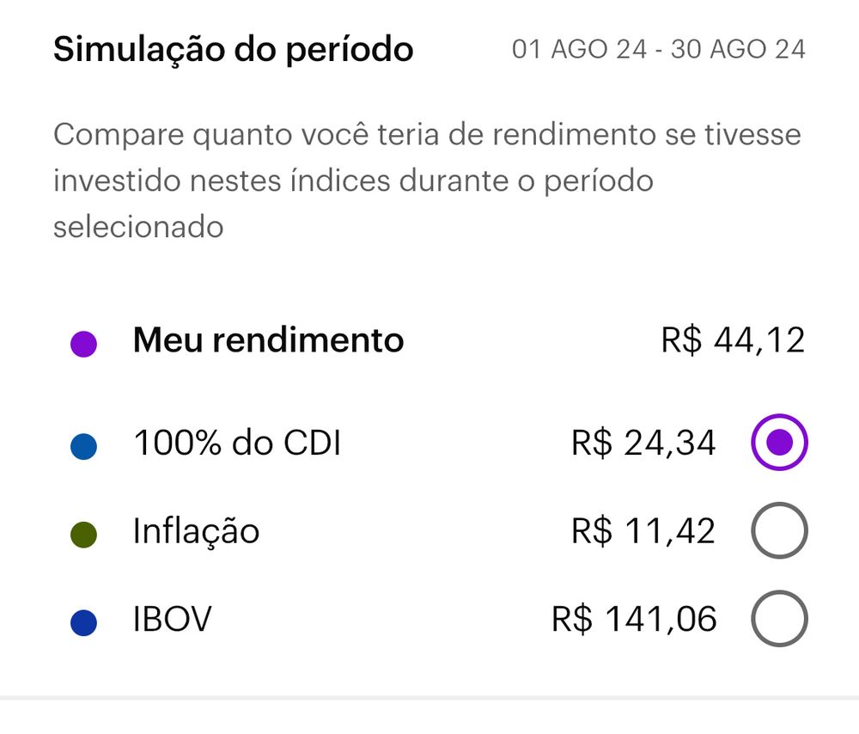Image resolution: width=859 pixels, height=734 pixels.
Task: Tap the R$ 141,06 IBOV amount
Action: tap(634, 619)
